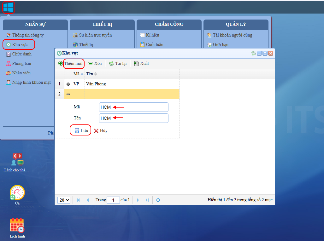Export the list using Xuất
The image size is (324, 241).
coord(141,64)
